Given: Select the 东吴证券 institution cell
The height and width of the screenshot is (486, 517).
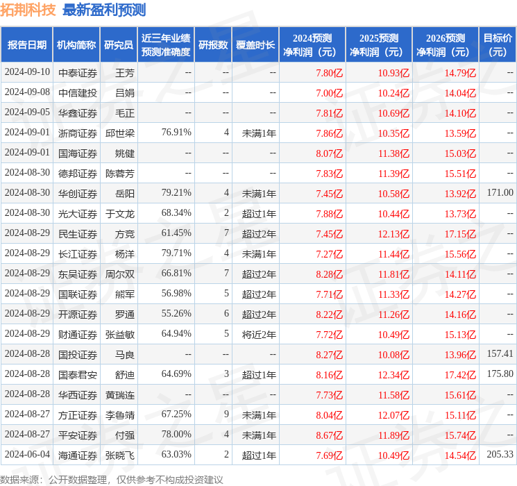Looking at the screenshot, I should point(78,274).
